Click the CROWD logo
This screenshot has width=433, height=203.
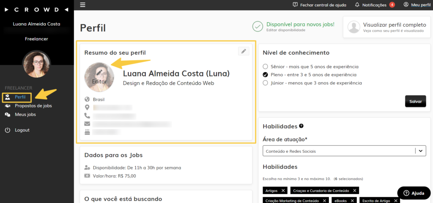tap(36, 10)
